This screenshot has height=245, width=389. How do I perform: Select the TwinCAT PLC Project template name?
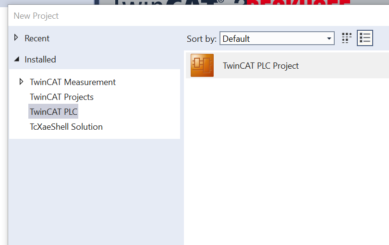260,66
